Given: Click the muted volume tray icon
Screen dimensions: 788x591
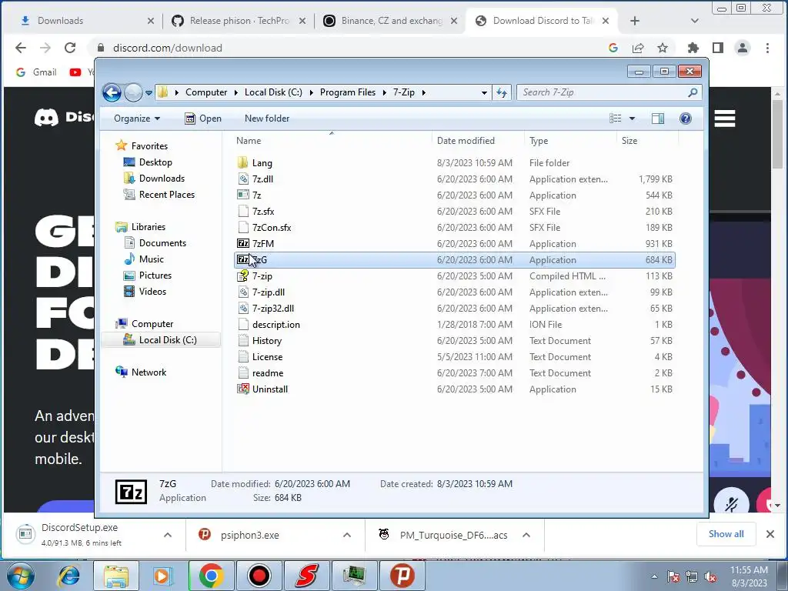Looking at the screenshot, I should click(x=710, y=577).
